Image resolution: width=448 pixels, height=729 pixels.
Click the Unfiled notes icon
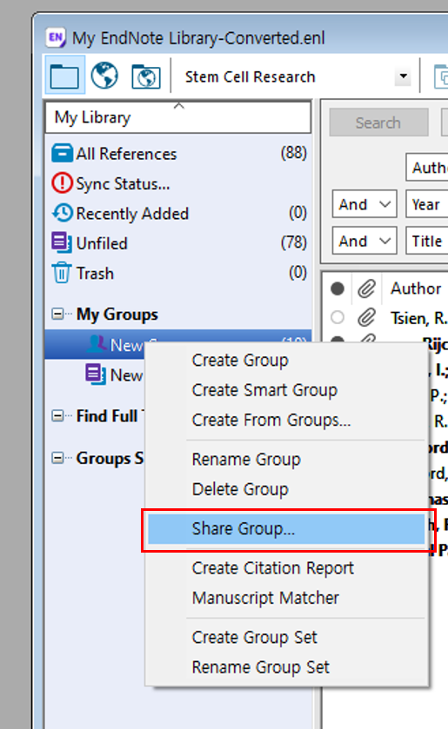tap(62, 242)
